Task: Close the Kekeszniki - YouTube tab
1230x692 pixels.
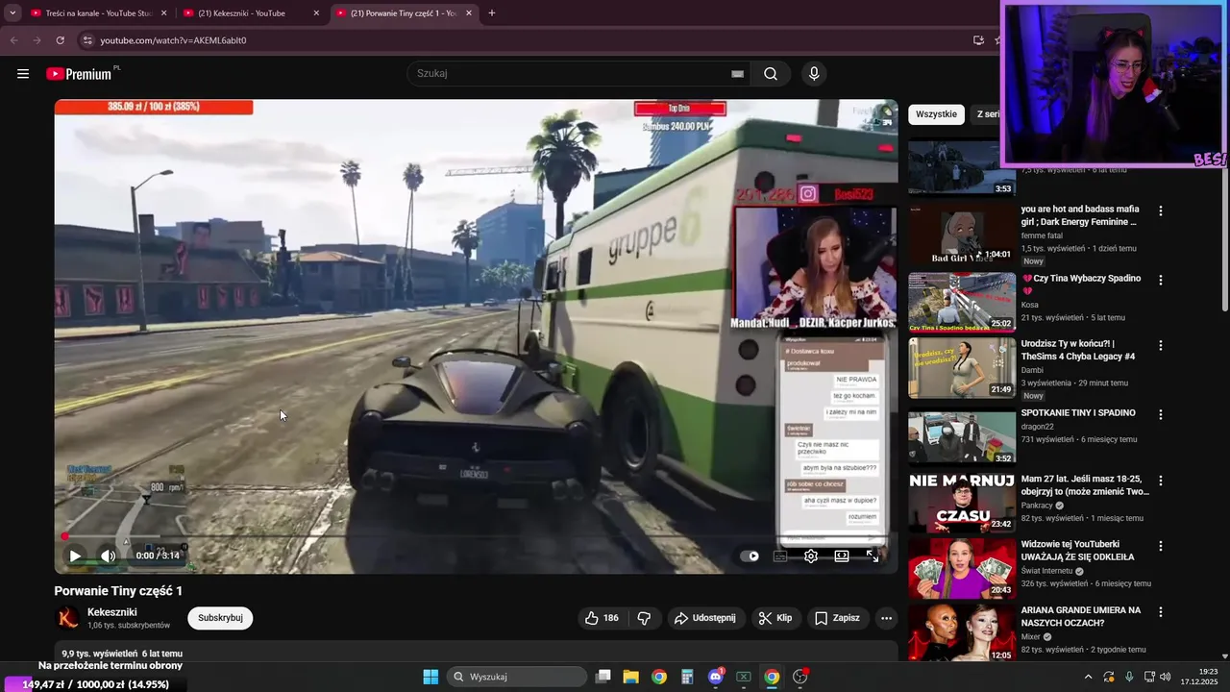Action: click(x=316, y=13)
